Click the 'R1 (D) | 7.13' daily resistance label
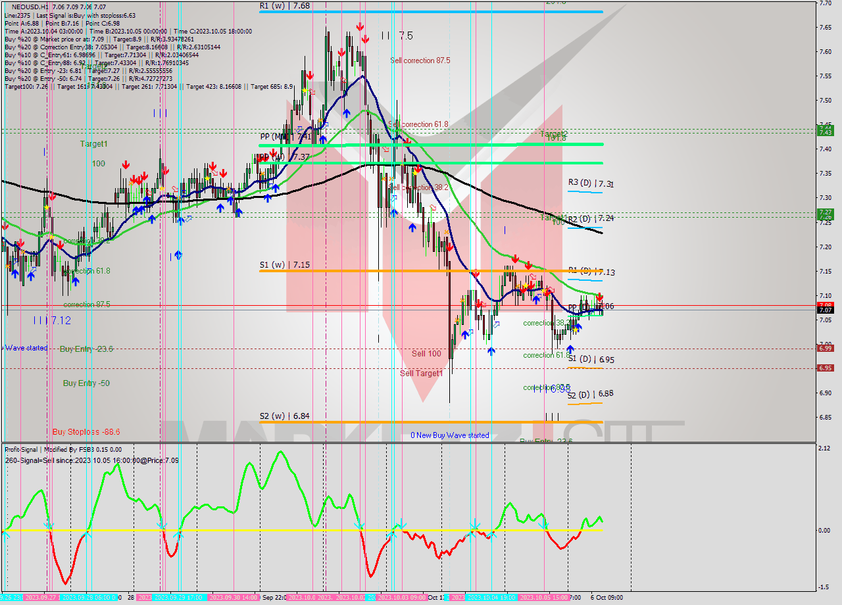This screenshot has height=605, width=842. [591, 272]
